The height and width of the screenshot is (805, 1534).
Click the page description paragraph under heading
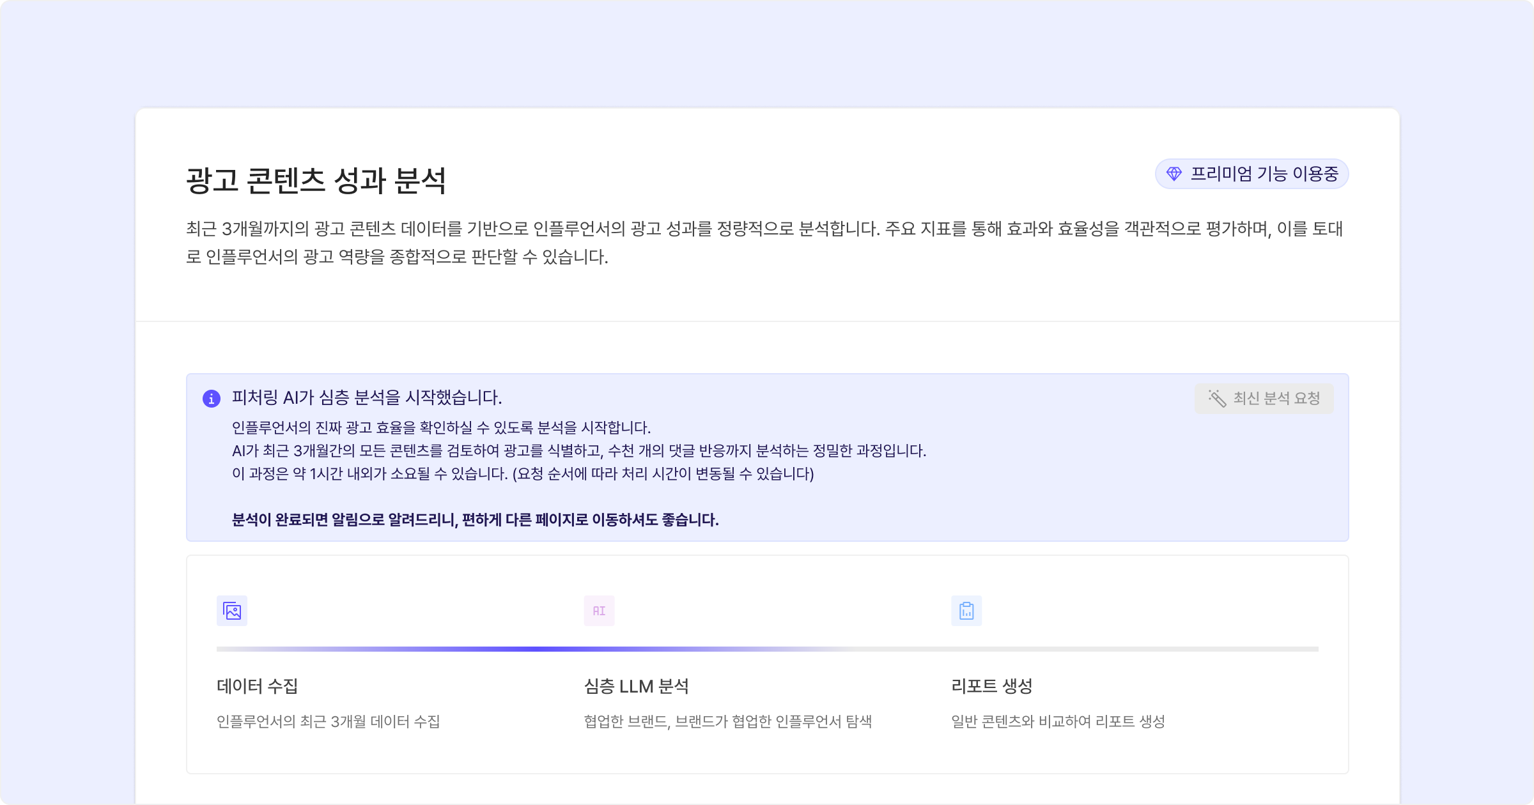[x=764, y=242]
